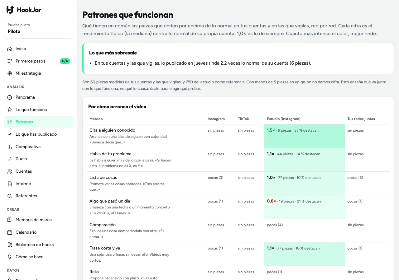Open the Informe page label
399x280 pixels.
tap(23, 184)
